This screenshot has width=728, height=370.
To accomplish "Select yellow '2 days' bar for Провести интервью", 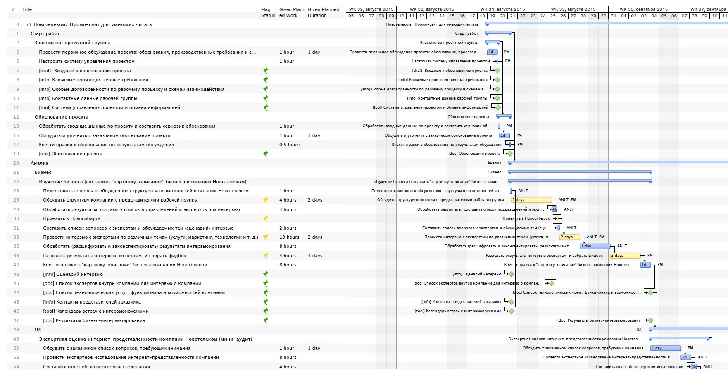I will (570, 237).
